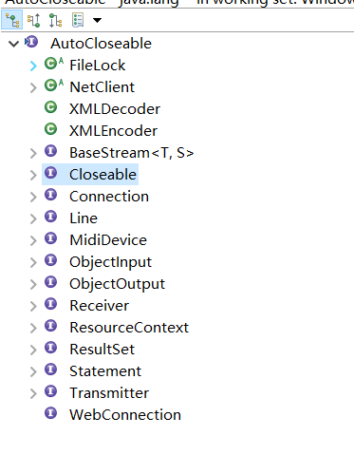354x455 pixels.
Task: Select the ObjectOutput entry
Action: tap(117, 284)
